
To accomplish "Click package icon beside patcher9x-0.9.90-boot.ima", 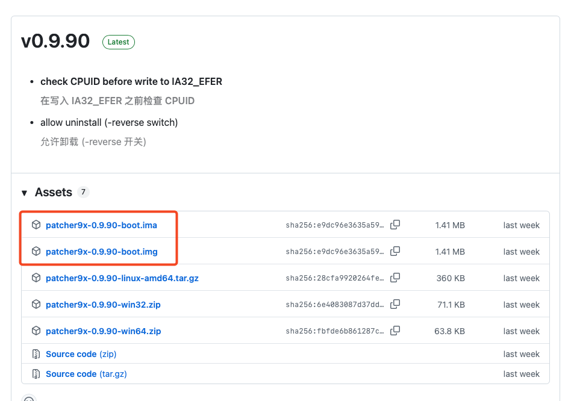I will [x=36, y=225].
